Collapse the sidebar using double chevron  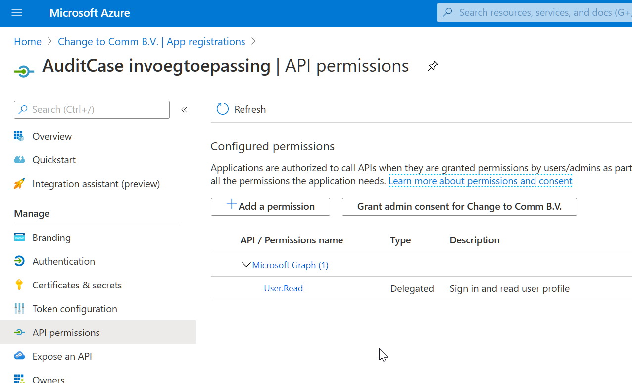click(184, 110)
